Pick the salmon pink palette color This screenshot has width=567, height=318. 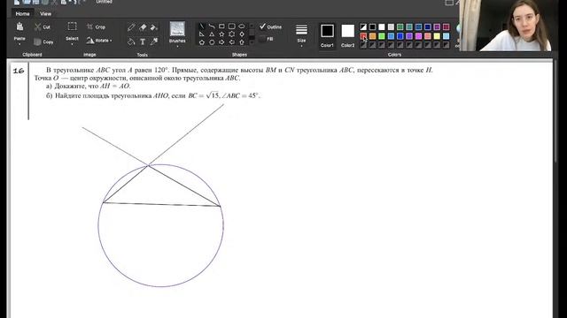(x=428, y=36)
